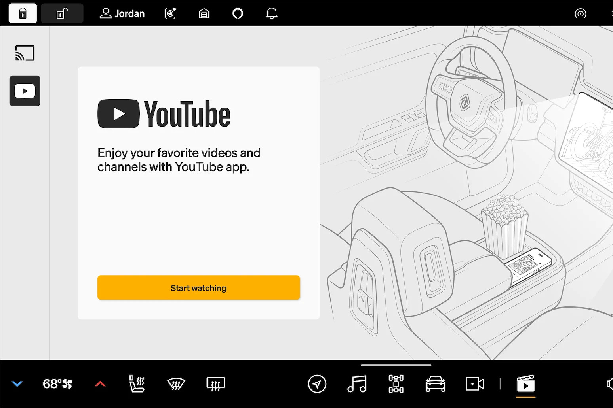The image size is (613, 408).
Task: Open climate controls at 68° fan
Action: [57, 383]
